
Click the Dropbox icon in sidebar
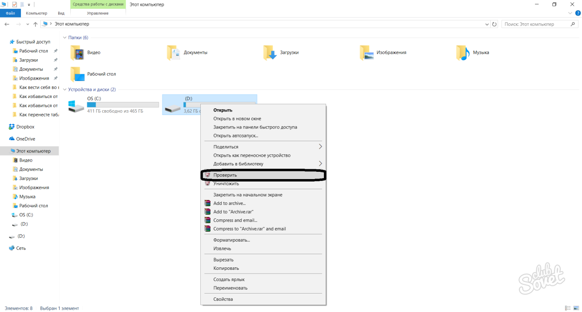point(12,127)
